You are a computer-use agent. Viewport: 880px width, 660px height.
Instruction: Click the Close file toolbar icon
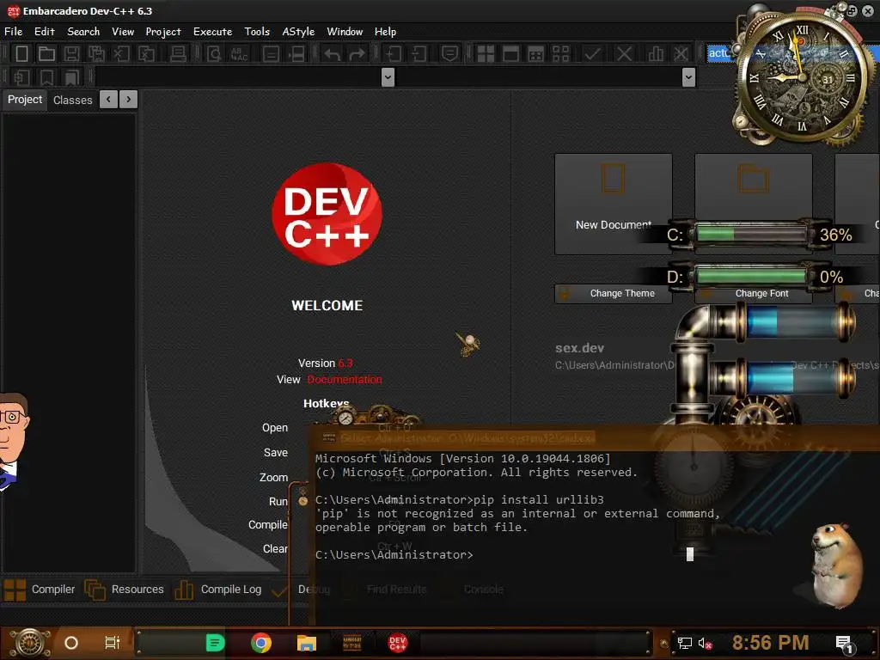point(121,54)
